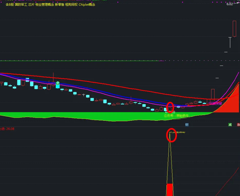Click the 26.08 indicator value in the sub-panel

pos(10,129)
